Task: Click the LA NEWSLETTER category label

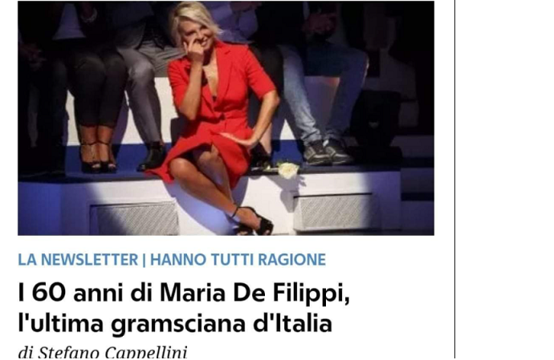Action: click(78, 260)
